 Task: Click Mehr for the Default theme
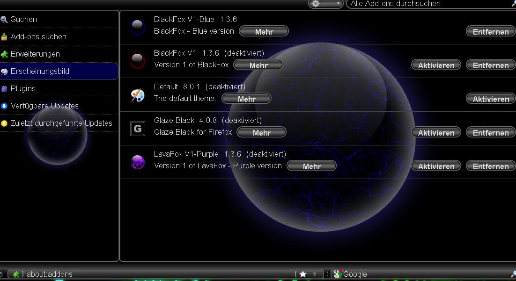247,99
